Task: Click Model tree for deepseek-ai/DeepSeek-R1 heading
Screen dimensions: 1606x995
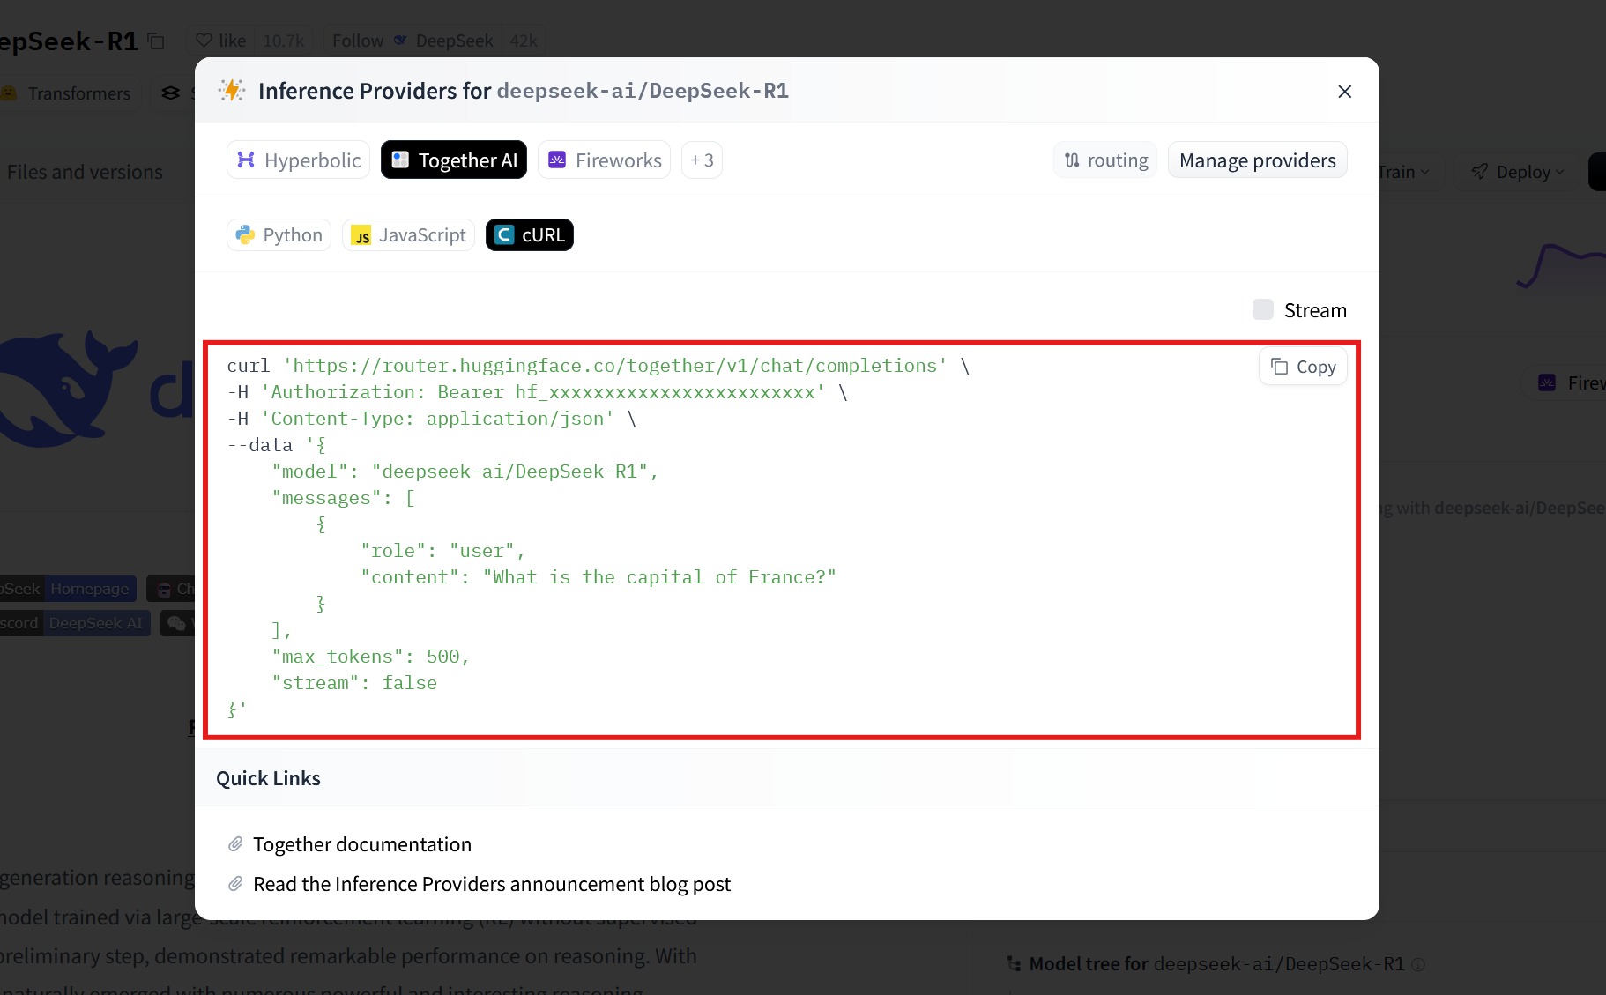Action: [x=1216, y=964]
